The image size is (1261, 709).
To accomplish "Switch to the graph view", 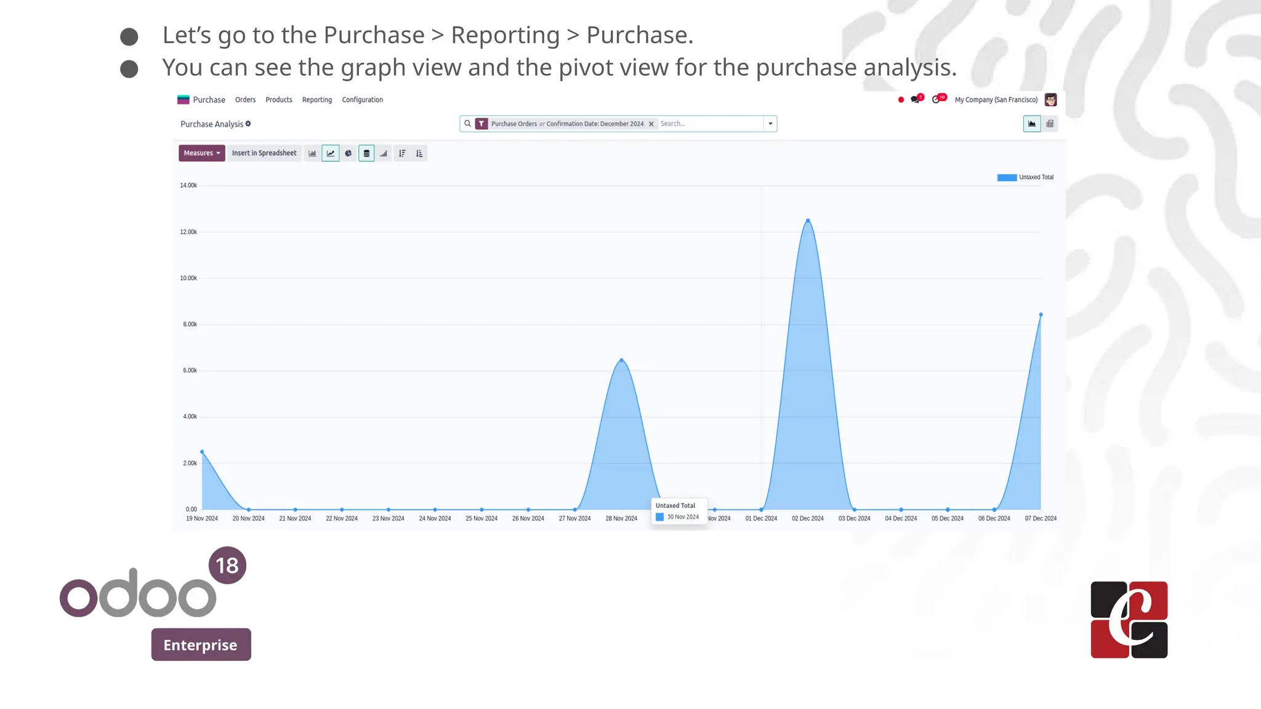I will 1032,124.
